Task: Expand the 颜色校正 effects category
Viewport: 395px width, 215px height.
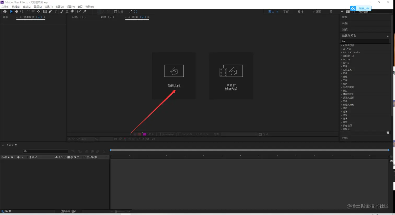Action: coord(341,126)
